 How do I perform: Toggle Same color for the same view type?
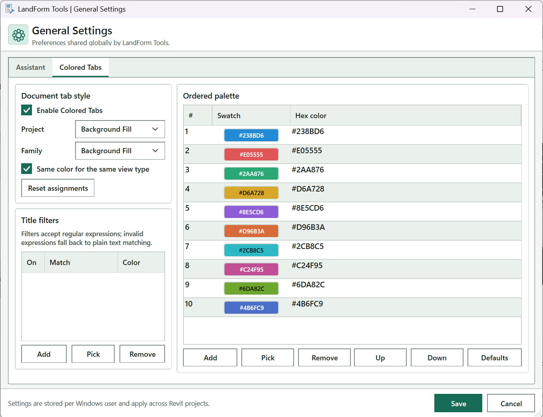click(27, 169)
